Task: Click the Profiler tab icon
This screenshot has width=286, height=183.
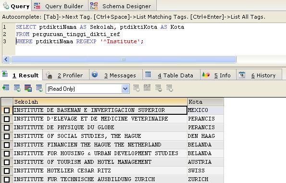Action: point(49,75)
